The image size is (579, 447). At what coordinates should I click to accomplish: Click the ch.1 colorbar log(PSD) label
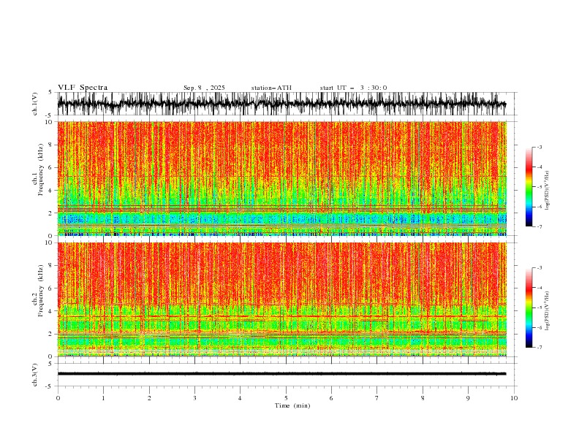coord(548,191)
